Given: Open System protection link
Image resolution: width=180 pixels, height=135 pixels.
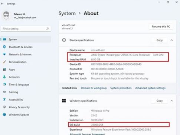Looking at the screenshot, I should [x=121, y=88].
